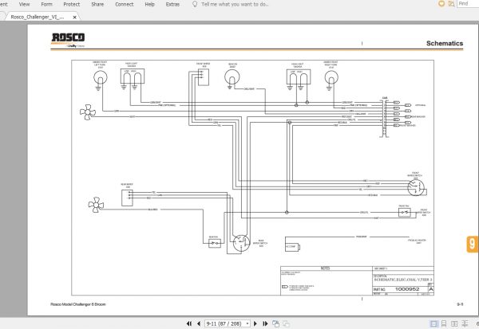This screenshot has width=479, height=329.
Task: Click the Find search field
Action: (x=468, y=4)
